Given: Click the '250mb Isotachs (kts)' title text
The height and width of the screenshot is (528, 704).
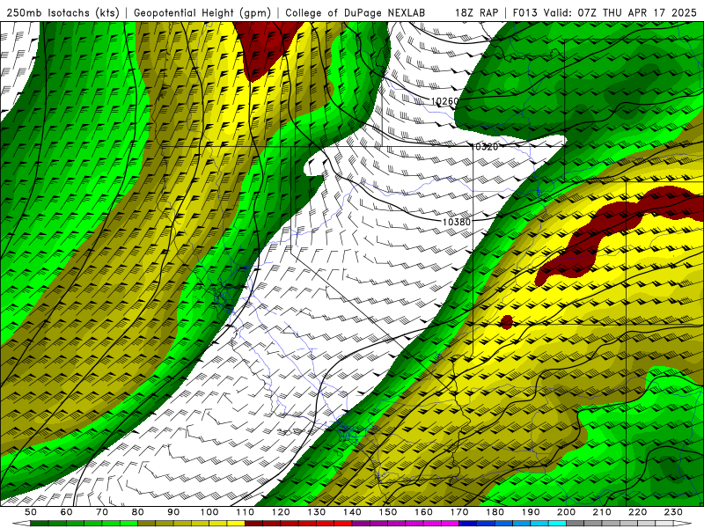Looking at the screenshot, I should coord(63,12).
